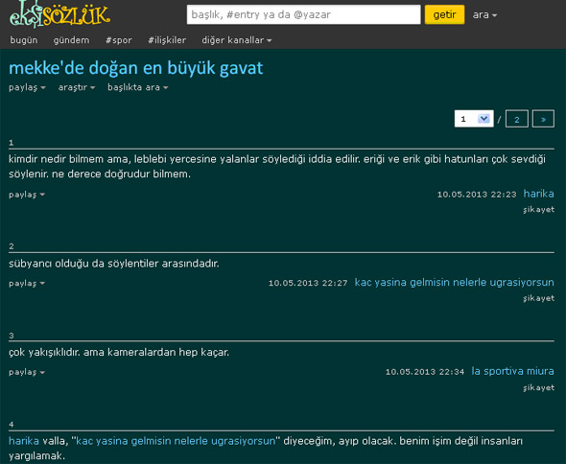Open title-level 'paylaş' share menu

(27, 87)
